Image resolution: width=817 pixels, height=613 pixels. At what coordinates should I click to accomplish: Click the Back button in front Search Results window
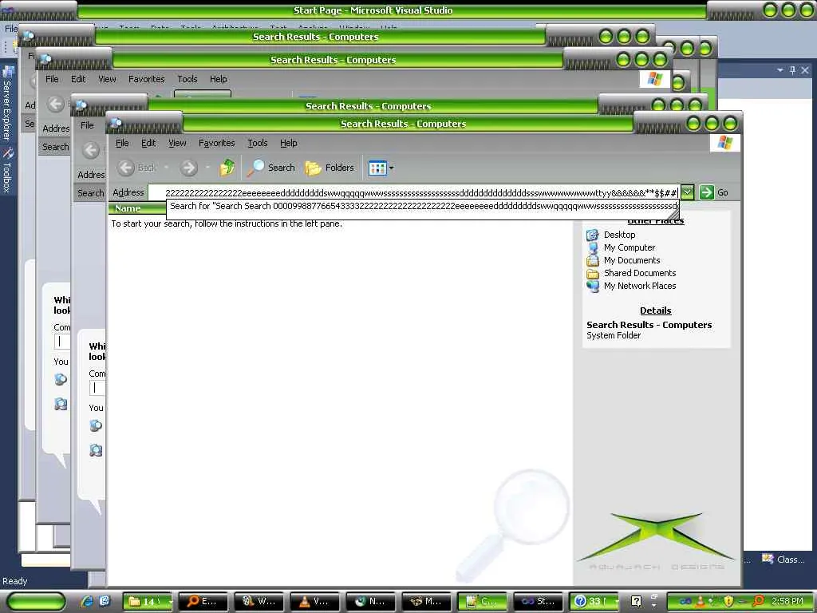(x=136, y=168)
